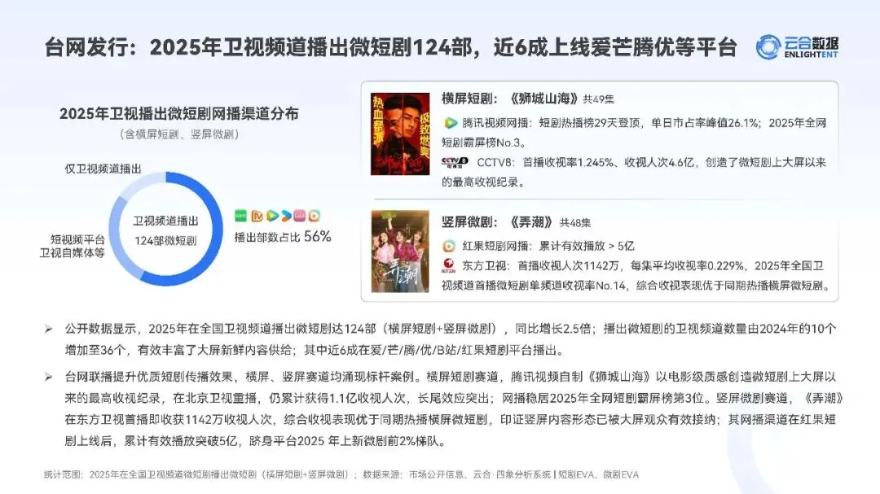Click the pink Bilibili icon
Viewport: 880px width, 494px height.
pos(300,216)
